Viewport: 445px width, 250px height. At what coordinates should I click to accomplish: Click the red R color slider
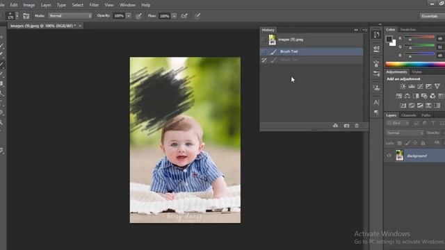[419, 37]
